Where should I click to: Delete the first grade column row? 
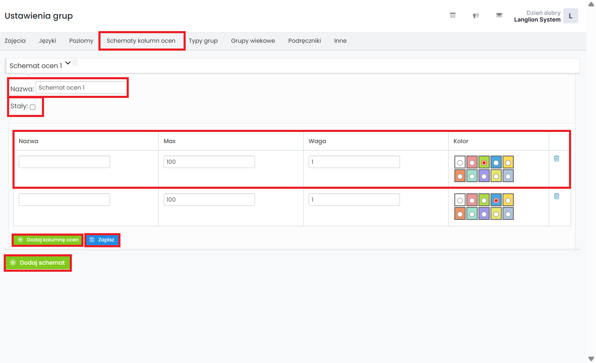click(x=557, y=158)
